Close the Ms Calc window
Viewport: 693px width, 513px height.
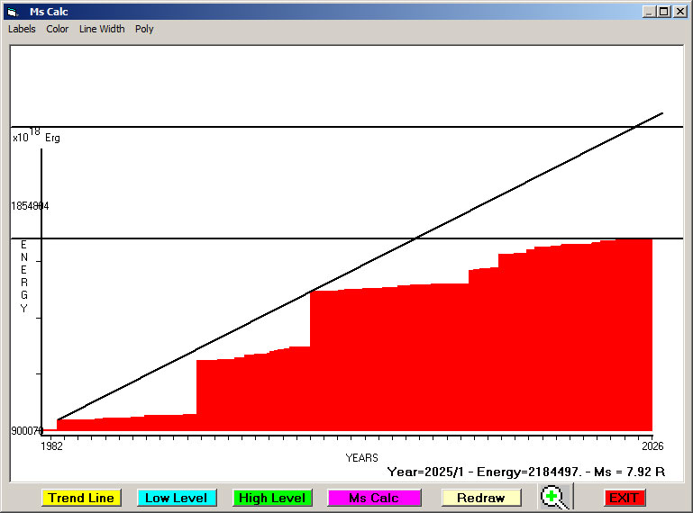pos(679,12)
